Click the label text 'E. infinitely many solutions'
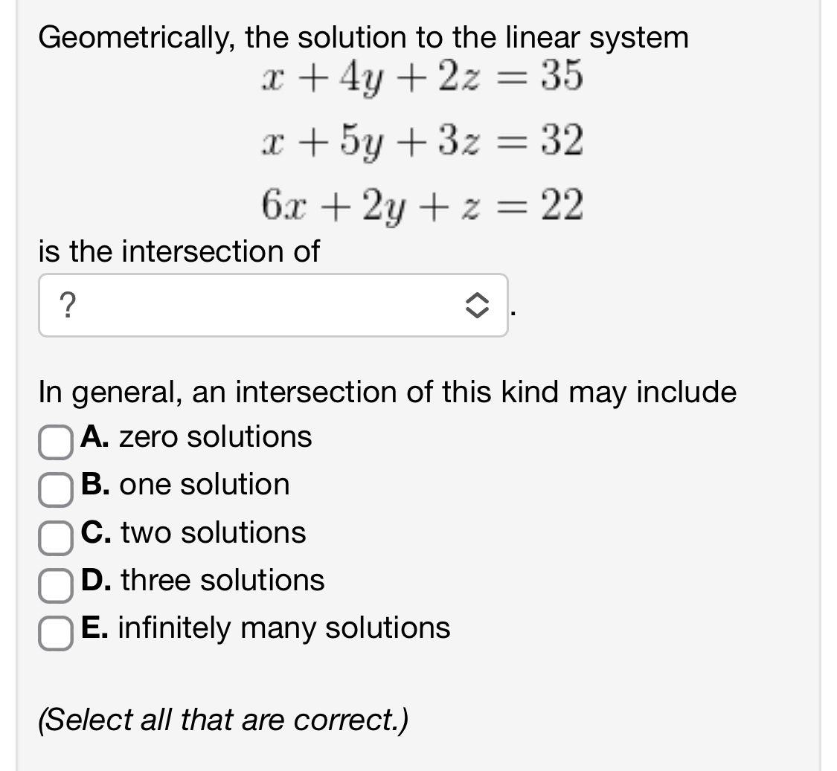Screen dimensions: 837x771 click(x=265, y=628)
